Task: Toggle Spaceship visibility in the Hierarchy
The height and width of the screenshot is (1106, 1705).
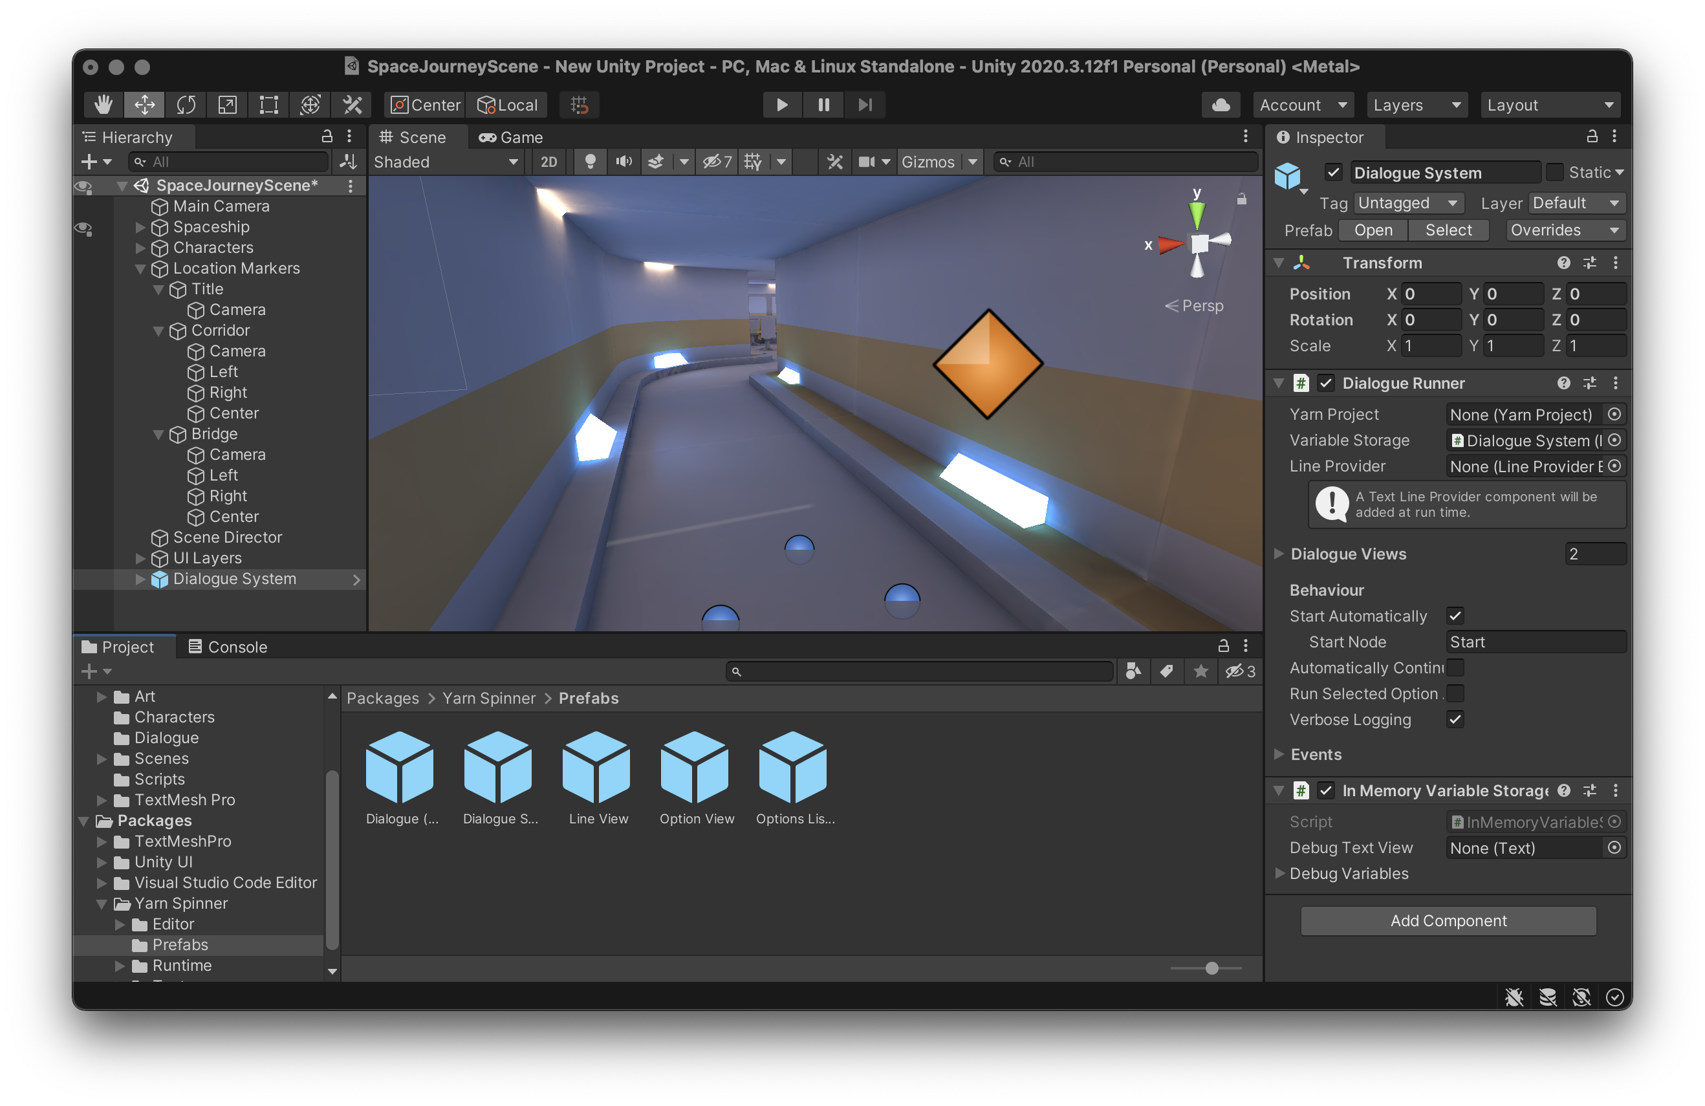Action: coord(84,227)
